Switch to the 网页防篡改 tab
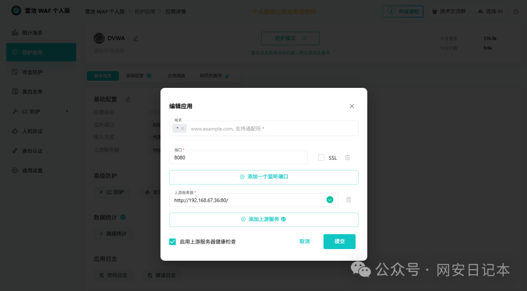Screen dimensions: 527x291 tap(214, 76)
